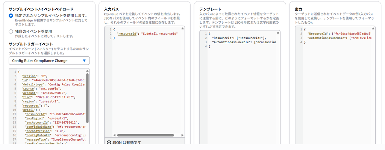Image resolution: width=385 pixels, height=150 pixels.
Task: Click the "$.detail.resourceId" value in 入力パス editor
Action: click(x=160, y=33)
